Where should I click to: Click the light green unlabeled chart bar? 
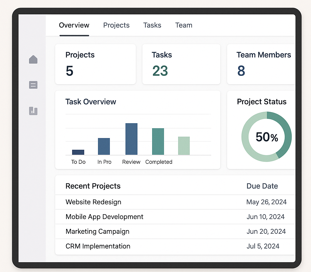click(x=184, y=146)
